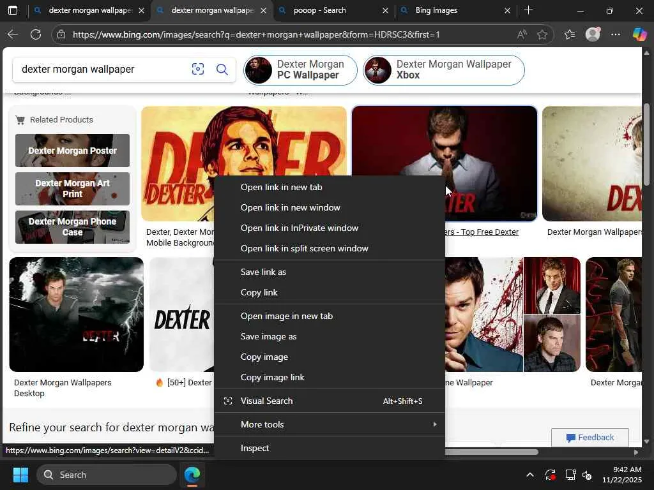Click the horizontal scrollbar thumb
This screenshot has width=654, height=490.
click(x=491, y=452)
